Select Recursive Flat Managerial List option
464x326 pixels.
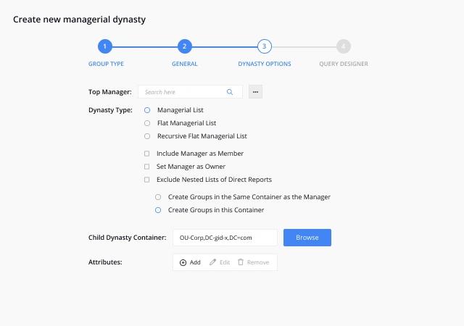[x=147, y=136]
